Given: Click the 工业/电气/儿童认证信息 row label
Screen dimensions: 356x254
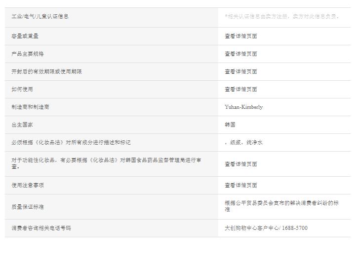Looking at the screenshot, I should (40, 17).
